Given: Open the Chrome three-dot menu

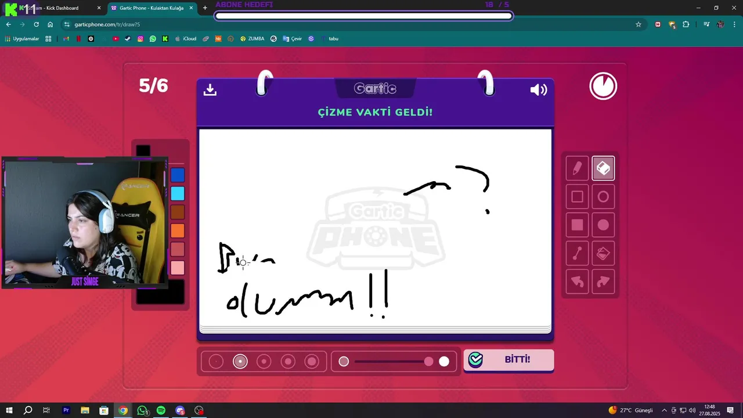Looking at the screenshot, I should (734, 24).
